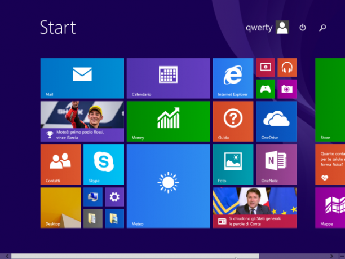Open the Calendario tile
345x259 pixels.
[x=169, y=78]
